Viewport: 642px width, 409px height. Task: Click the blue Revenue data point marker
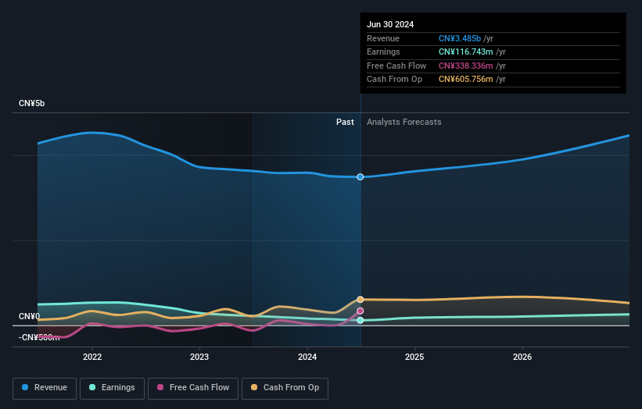point(360,177)
